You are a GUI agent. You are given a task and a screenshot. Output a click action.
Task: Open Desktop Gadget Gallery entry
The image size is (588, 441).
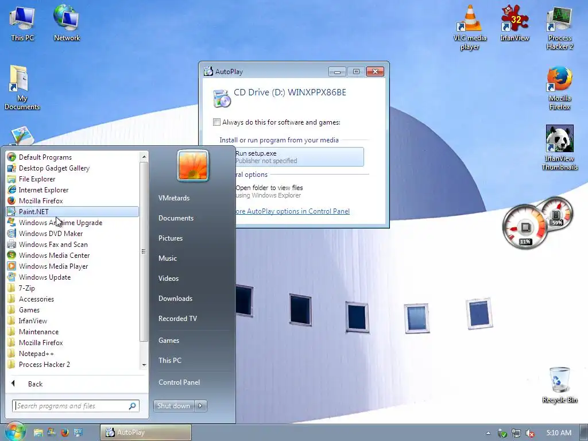pos(73,168)
